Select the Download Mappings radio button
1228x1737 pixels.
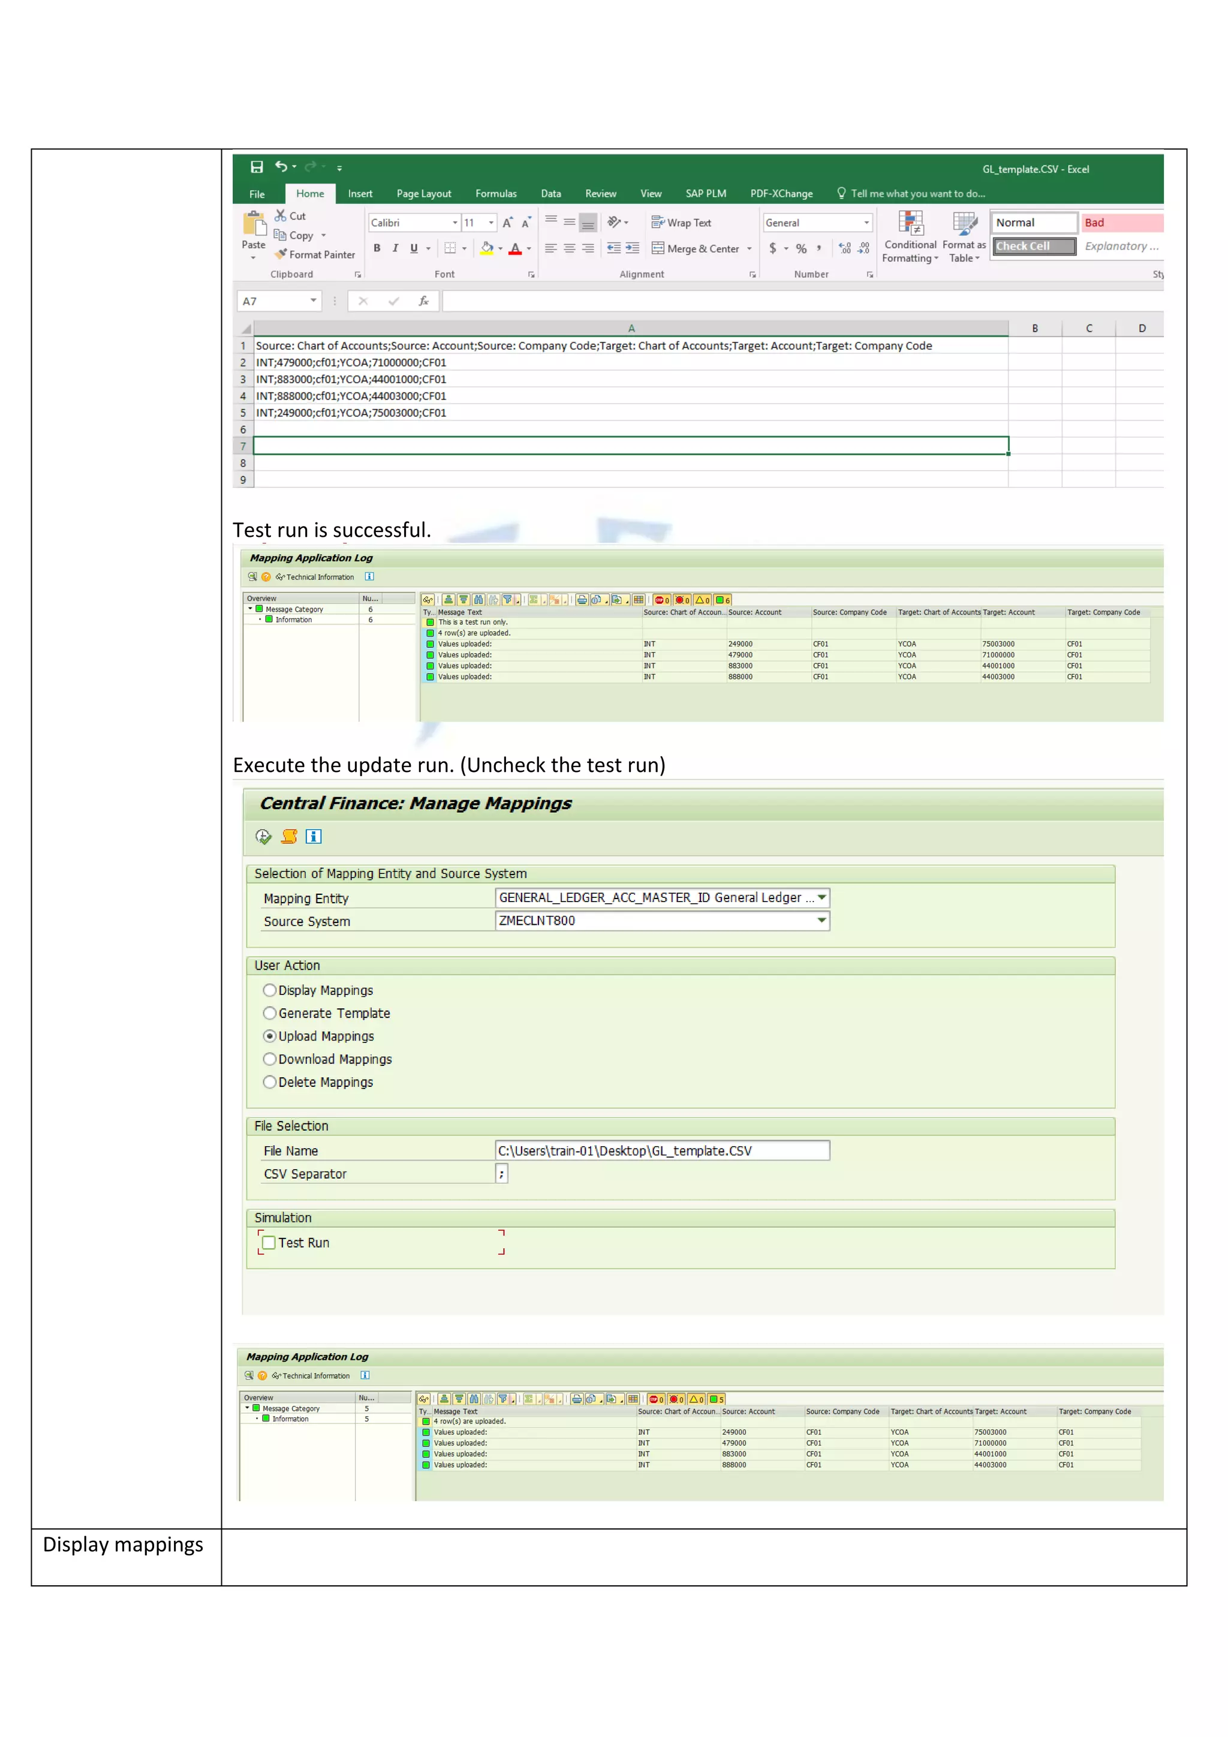tap(269, 1059)
